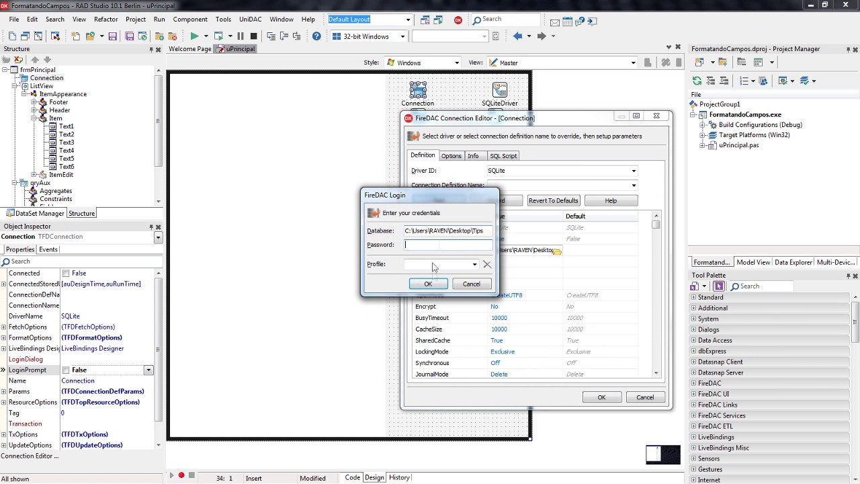Click the Database field in FireDAC Login
The width and height of the screenshot is (860, 484).
pyautogui.click(x=448, y=231)
